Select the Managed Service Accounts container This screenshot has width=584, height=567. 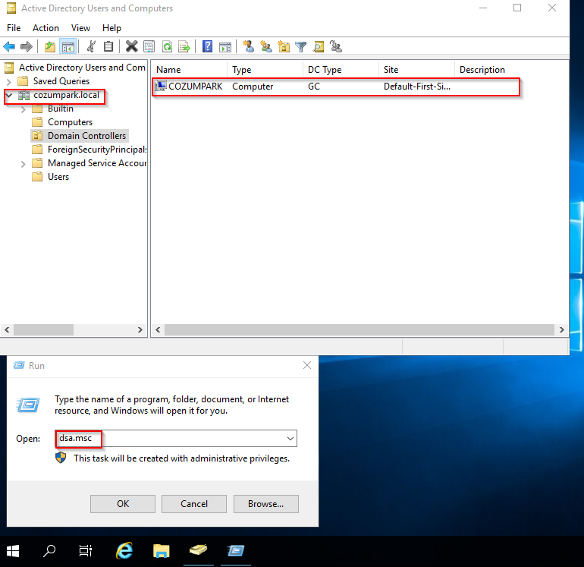point(97,163)
